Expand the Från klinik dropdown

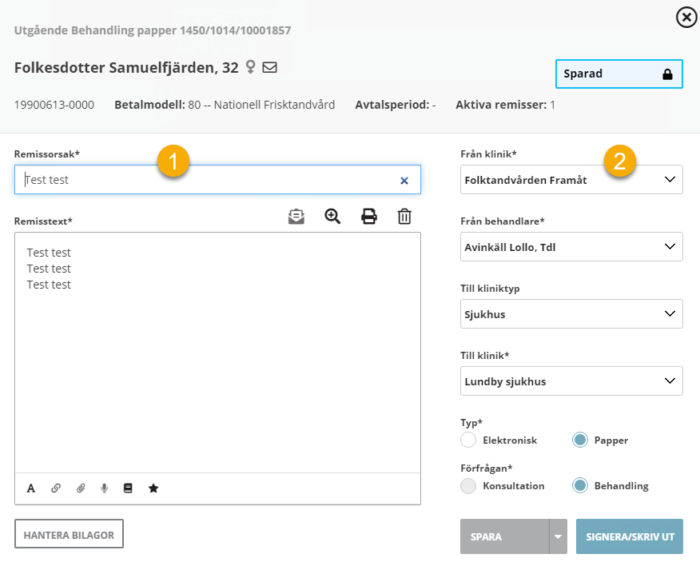click(x=571, y=180)
